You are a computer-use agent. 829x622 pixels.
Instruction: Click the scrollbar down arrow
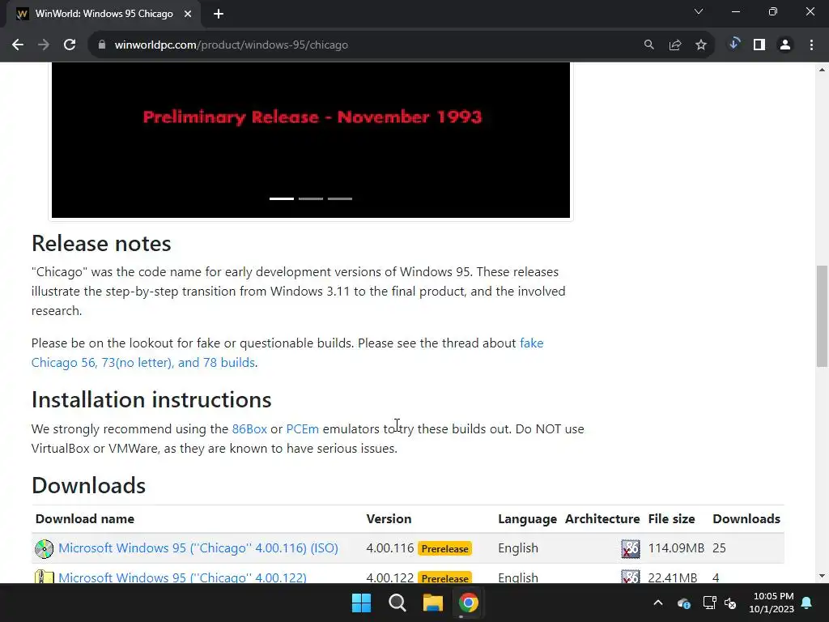(822, 576)
